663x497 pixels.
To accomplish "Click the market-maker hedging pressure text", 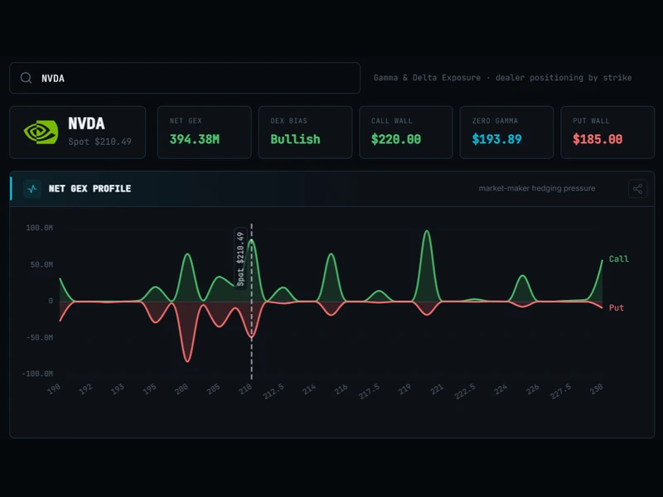I will [x=536, y=189].
